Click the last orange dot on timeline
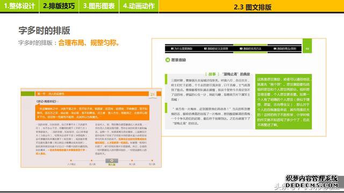Screen dimensions: 344x193 (152, 161)
